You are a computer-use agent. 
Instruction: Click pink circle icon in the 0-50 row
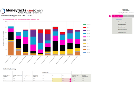coord(70,79)
